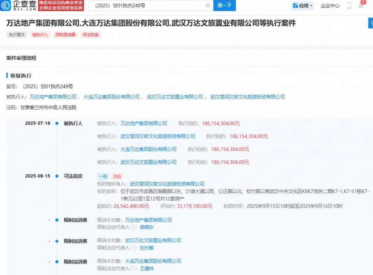Open 大连万达集团股份有限公司 in 2025-07-16 entry
The width and height of the screenshot is (373, 275).
149,149
